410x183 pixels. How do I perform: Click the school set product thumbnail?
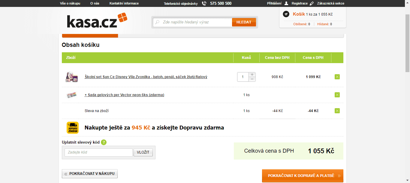pyautogui.click(x=72, y=77)
